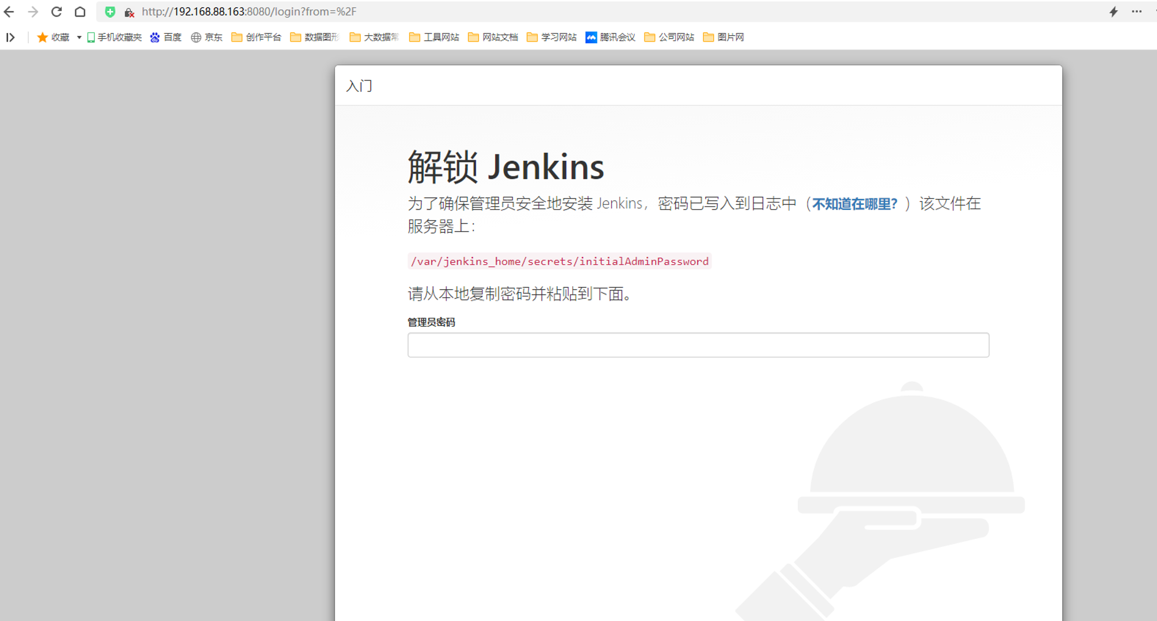Screen dimensions: 1157x621
Task: Click the 不知道在哪里? help link
Action: pos(854,204)
